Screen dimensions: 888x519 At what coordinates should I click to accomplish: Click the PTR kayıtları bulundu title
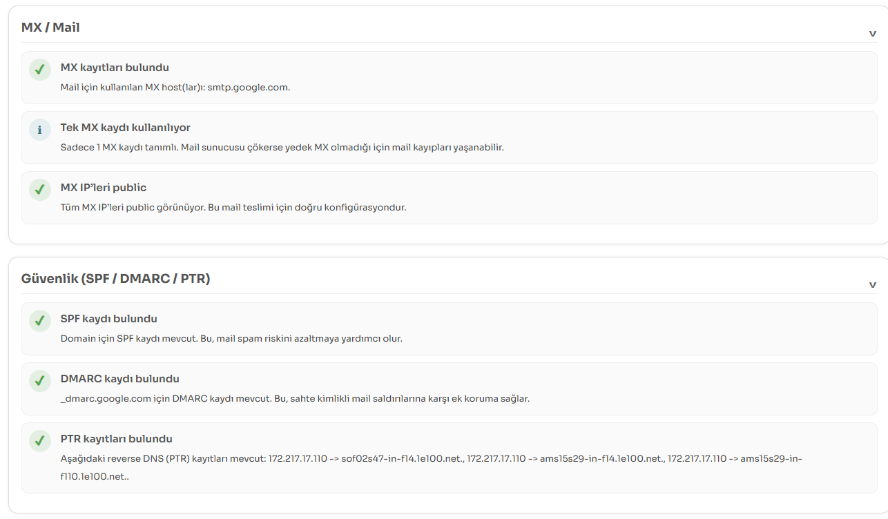point(117,439)
